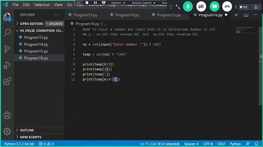Pause with the pause control
Screen dimensions: 263x147
pyautogui.click(x=95, y=2)
